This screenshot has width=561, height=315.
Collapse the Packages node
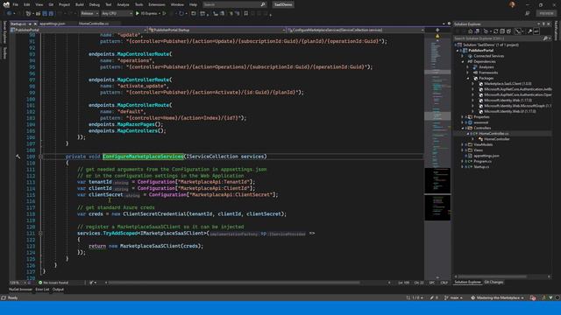point(467,78)
